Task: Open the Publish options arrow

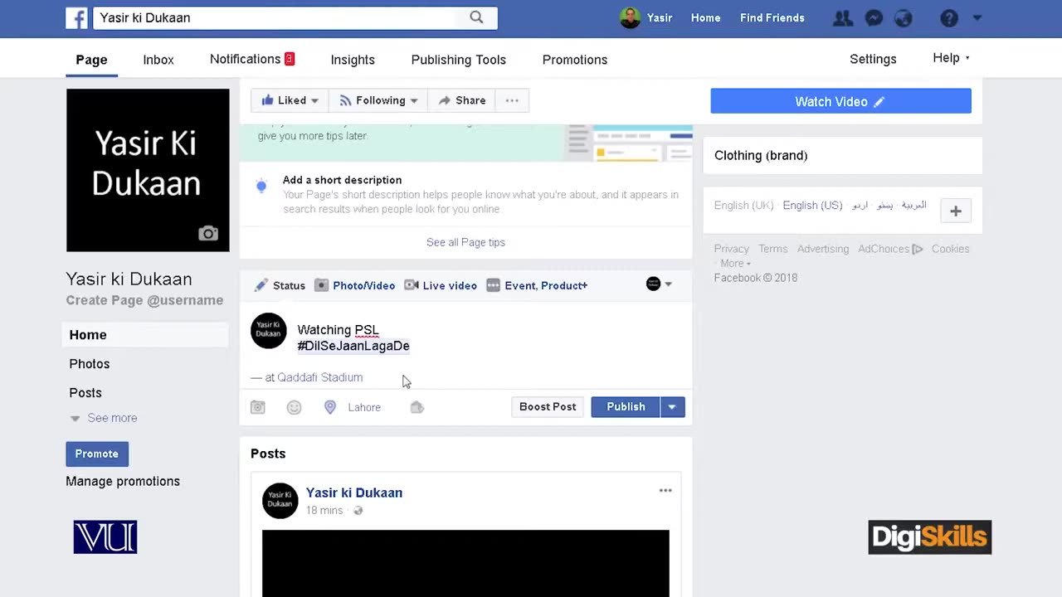Action: pos(672,407)
